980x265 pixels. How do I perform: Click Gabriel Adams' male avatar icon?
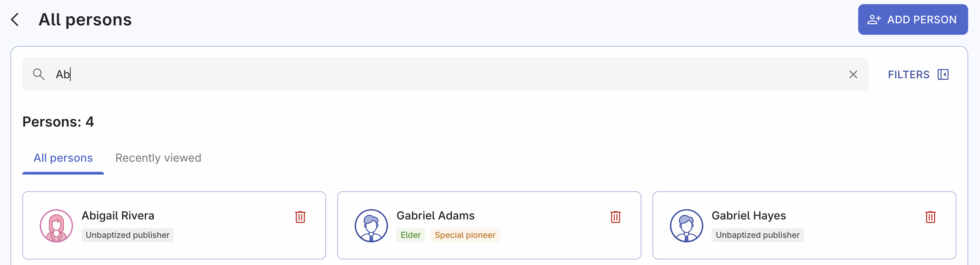click(x=371, y=225)
